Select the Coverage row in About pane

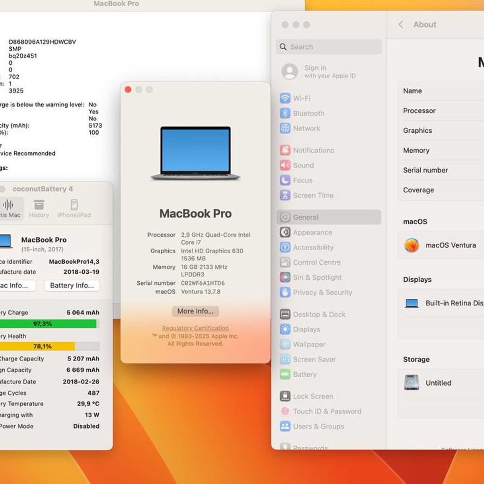point(442,190)
